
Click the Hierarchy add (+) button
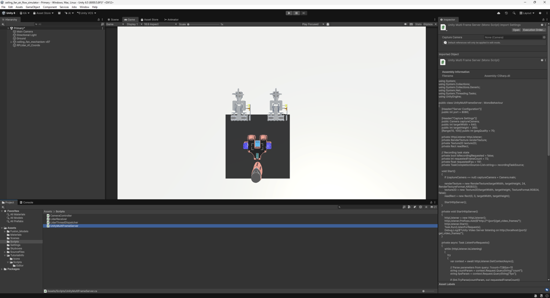(x=3, y=24)
